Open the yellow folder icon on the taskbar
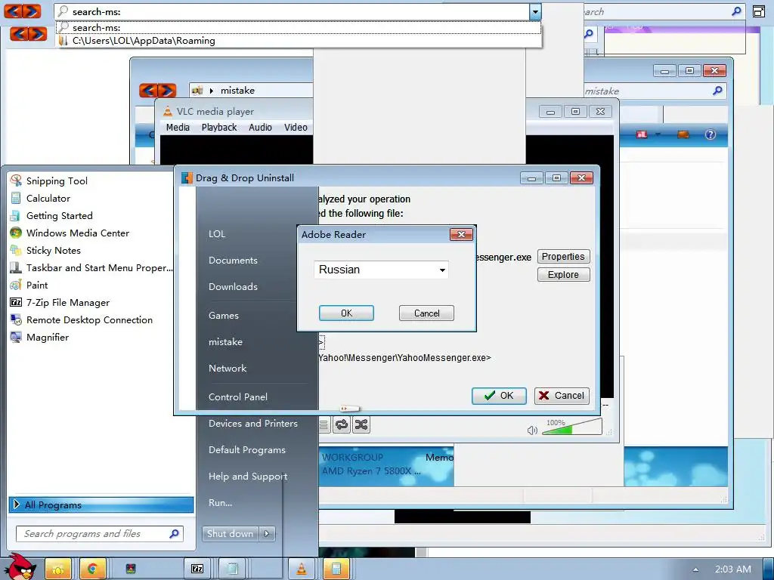The height and width of the screenshot is (580, 774). tap(57, 569)
